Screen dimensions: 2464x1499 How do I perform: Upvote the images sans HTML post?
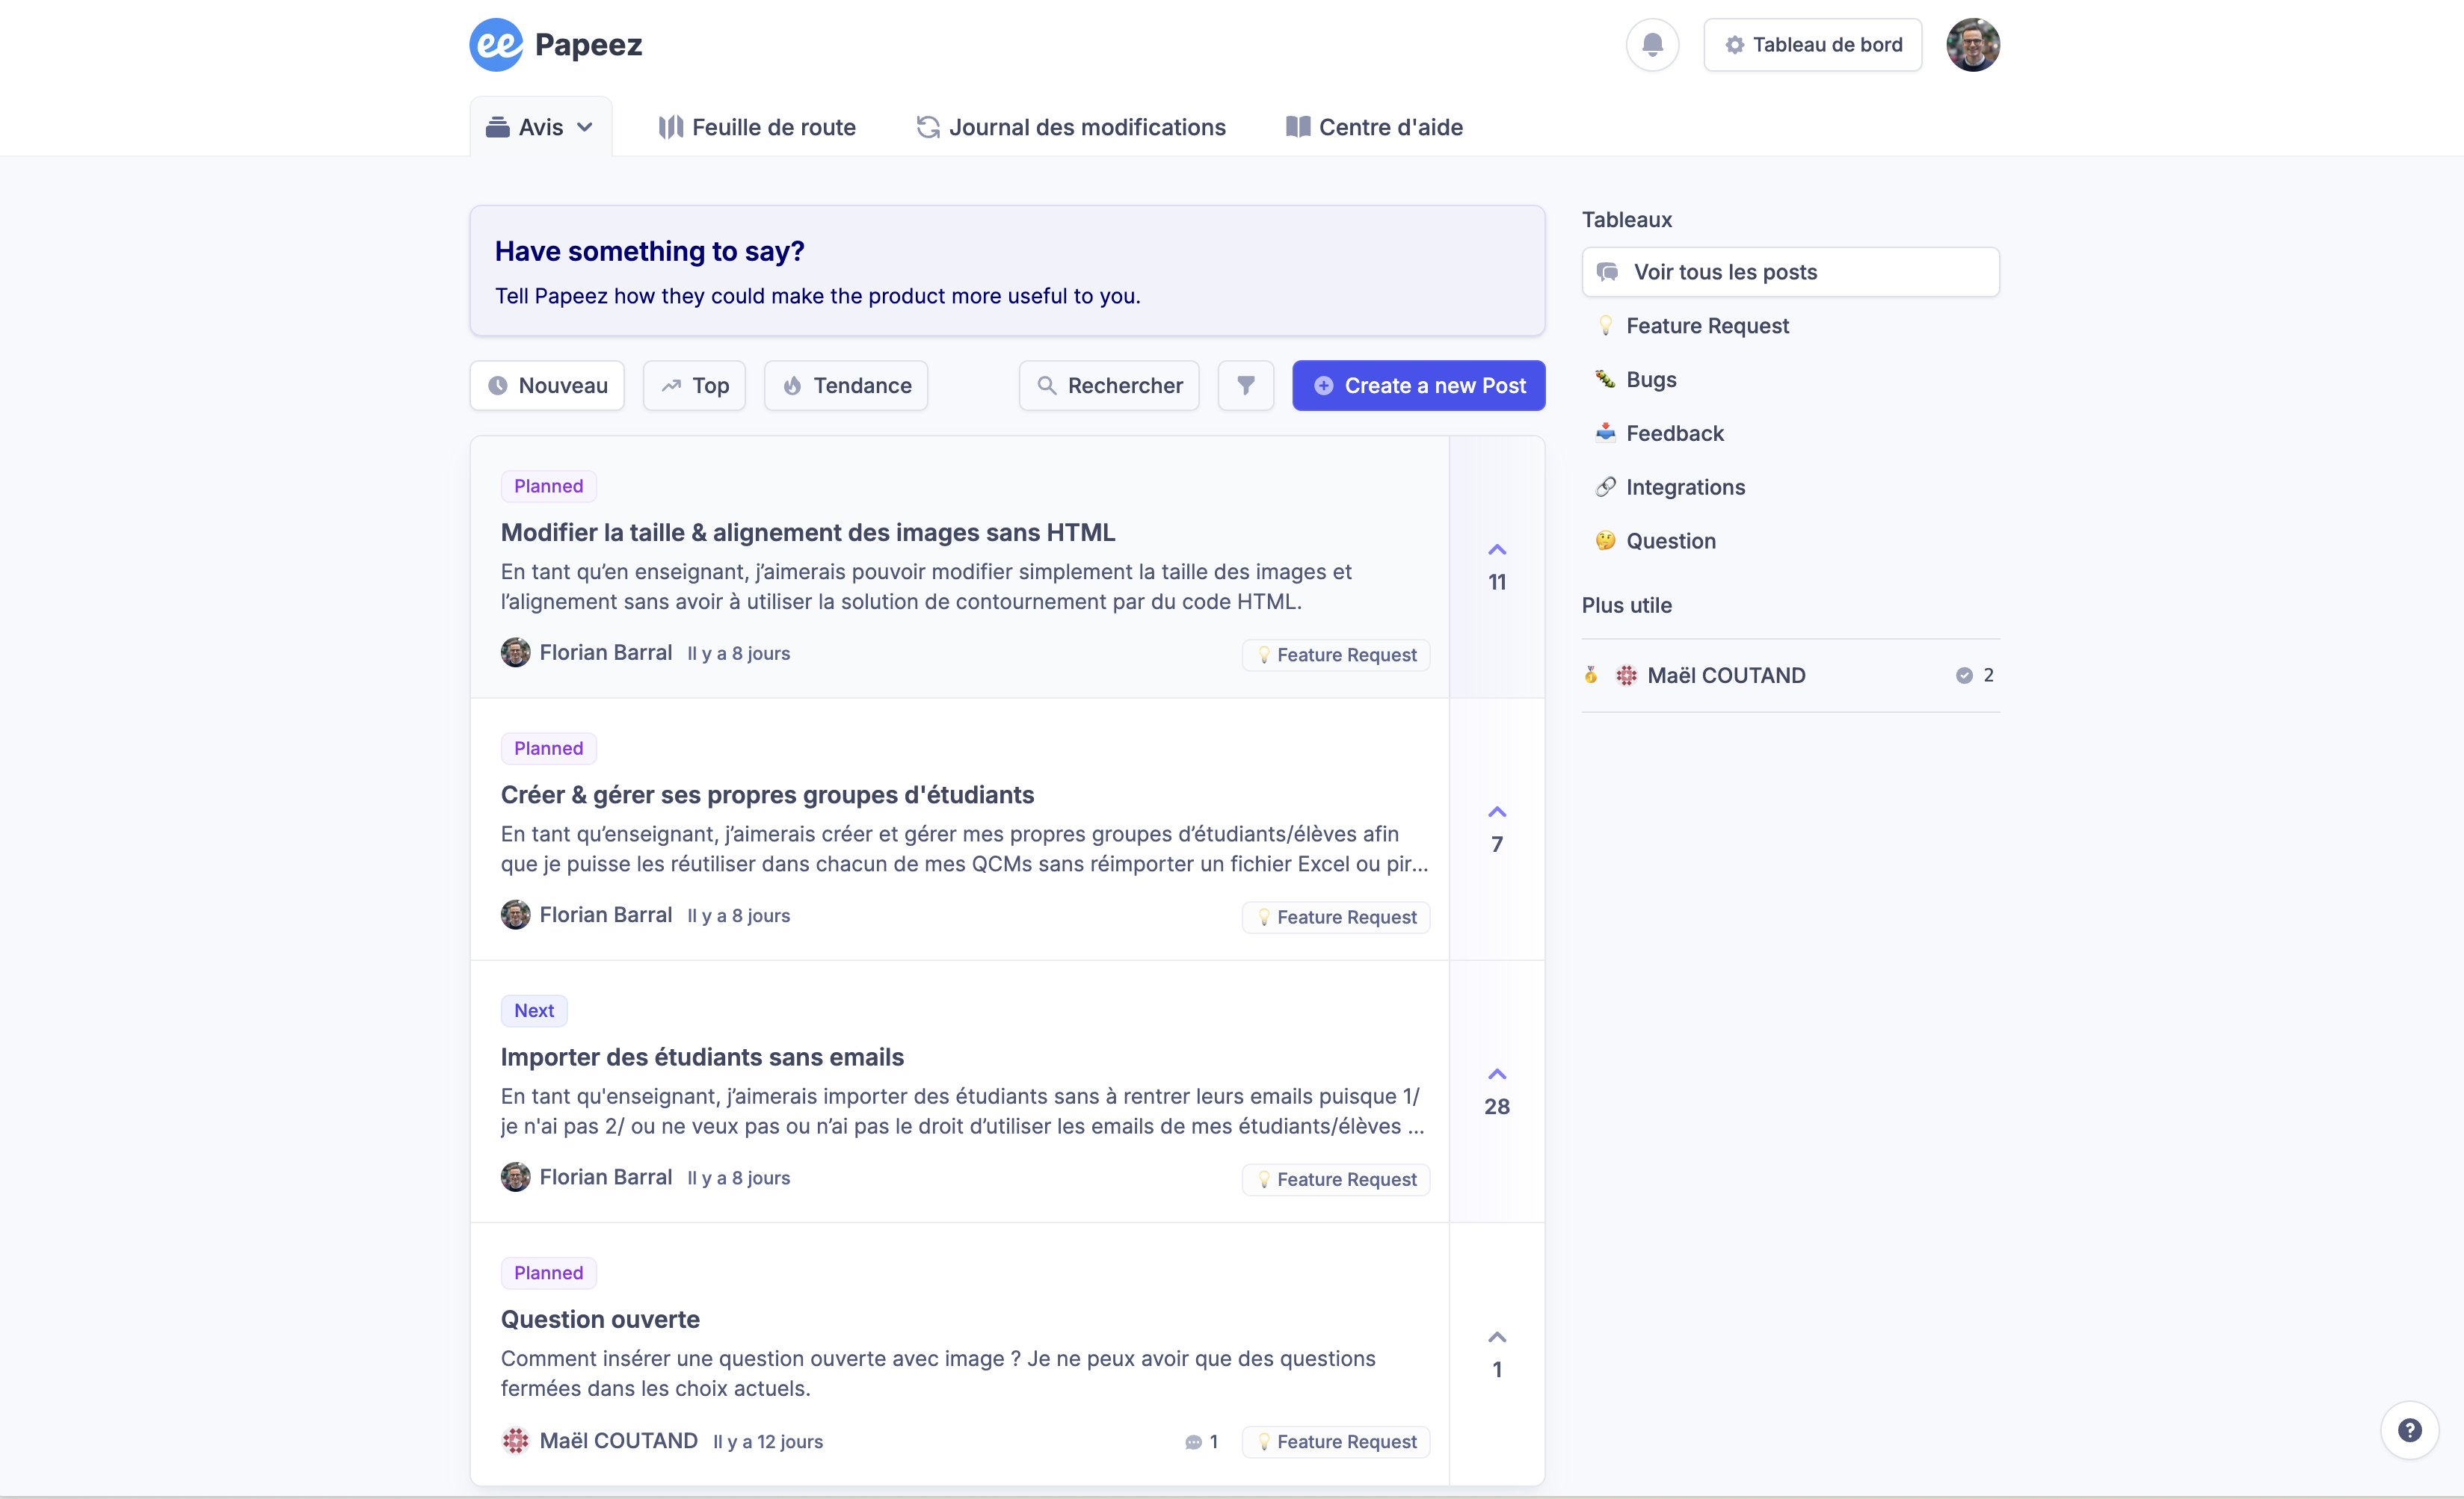pos(1496,551)
